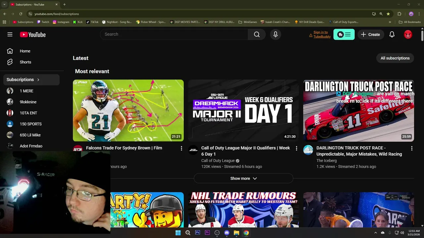Viewport: 424px width, 238px height.
Task: Click the zoom magnifier in address bar
Action: coord(381,14)
